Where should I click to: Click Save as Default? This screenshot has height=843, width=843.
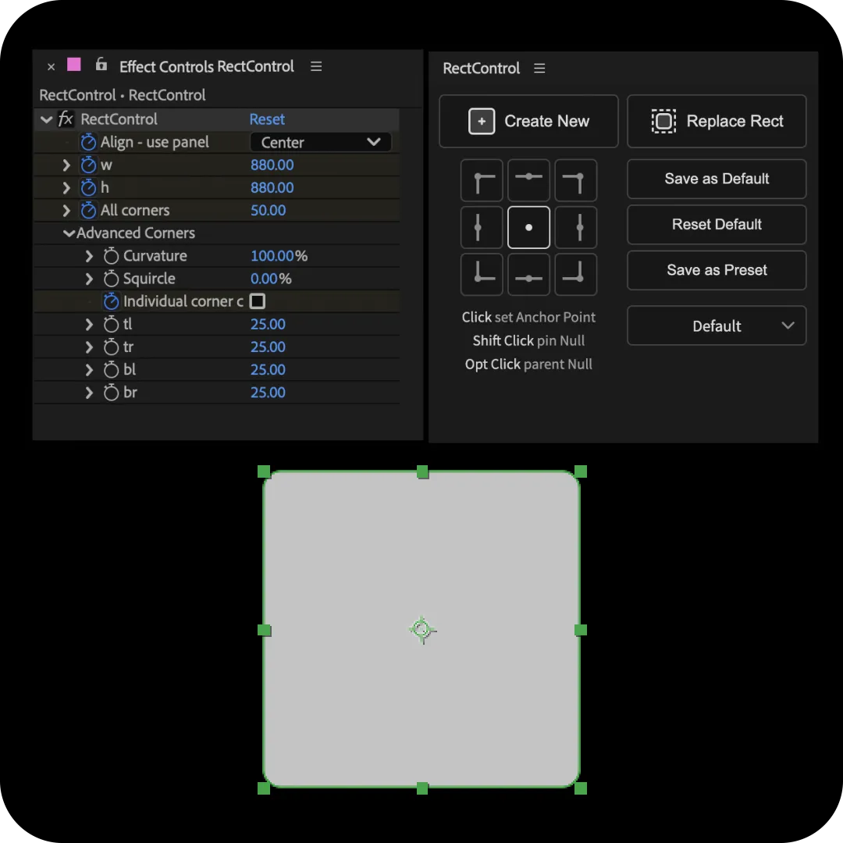point(717,179)
